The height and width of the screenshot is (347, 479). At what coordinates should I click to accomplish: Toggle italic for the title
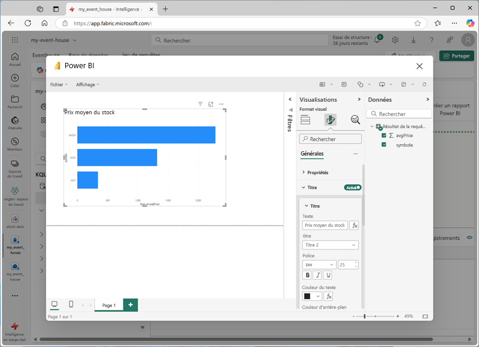(x=318, y=275)
